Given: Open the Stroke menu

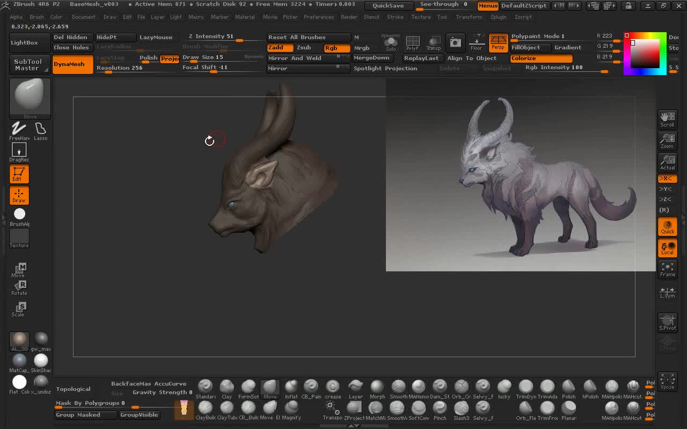Looking at the screenshot, I should pyautogui.click(x=395, y=17).
